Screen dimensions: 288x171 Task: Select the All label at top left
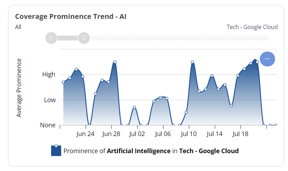(x=18, y=27)
